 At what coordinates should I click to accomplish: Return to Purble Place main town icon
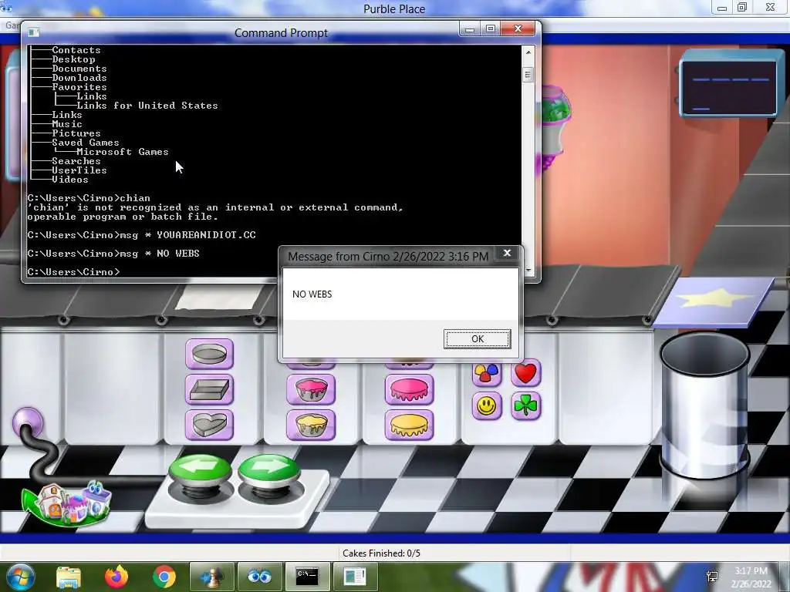(67, 503)
